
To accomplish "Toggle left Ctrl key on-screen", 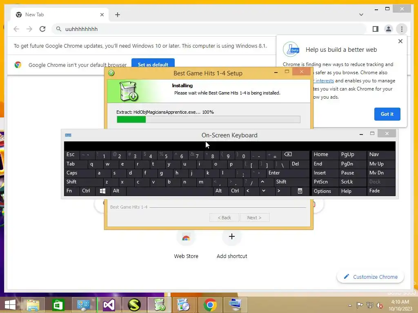I will [x=87, y=191].
